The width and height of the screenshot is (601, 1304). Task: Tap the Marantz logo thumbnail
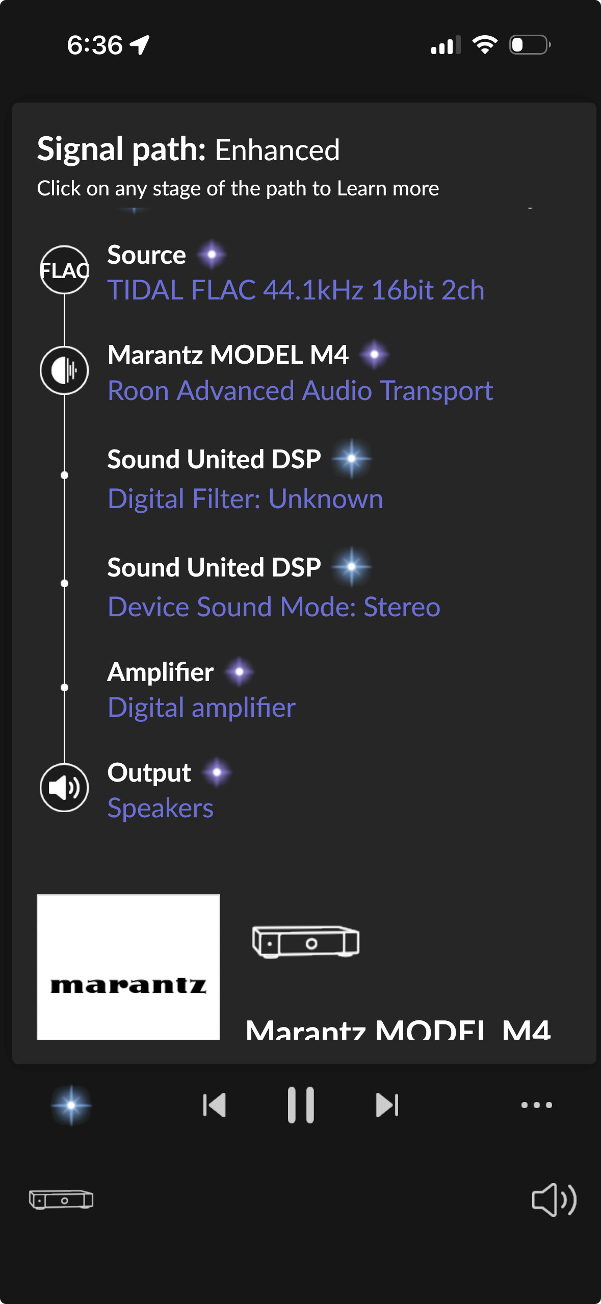point(128,967)
